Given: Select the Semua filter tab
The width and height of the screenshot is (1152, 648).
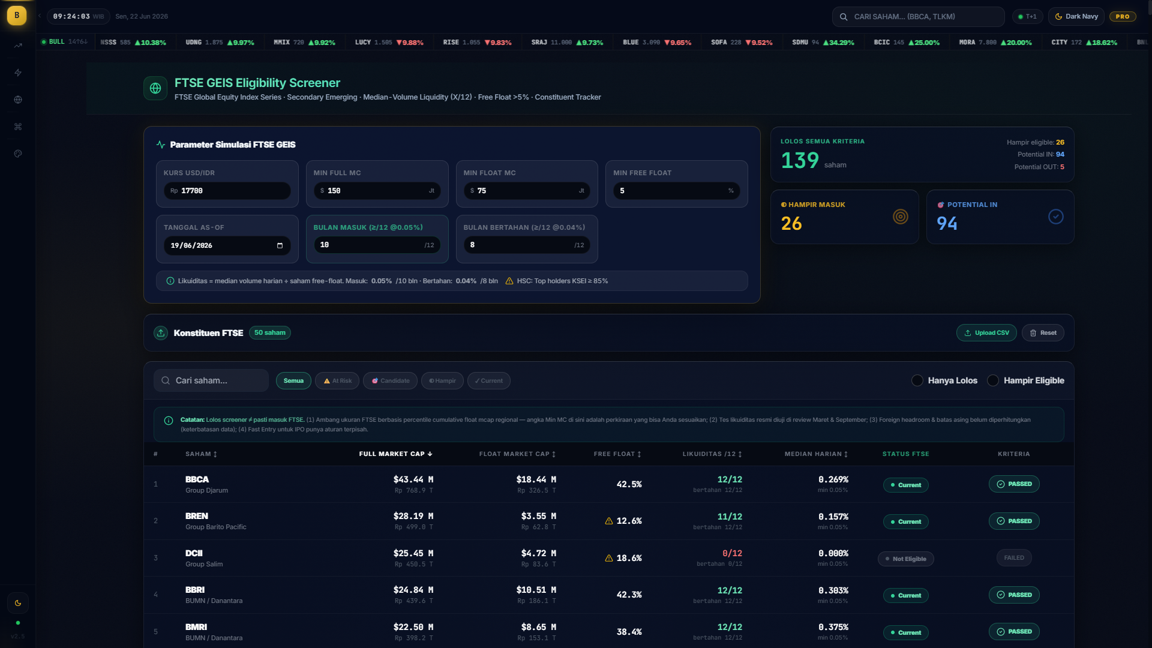Looking at the screenshot, I should point(293,381).
